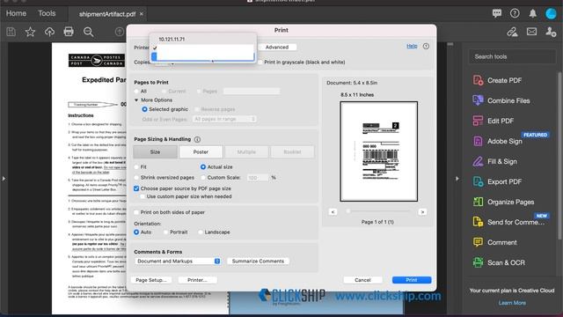Open the chat messages icon
This screenshot has height=317, width=563.
point(497,14)
